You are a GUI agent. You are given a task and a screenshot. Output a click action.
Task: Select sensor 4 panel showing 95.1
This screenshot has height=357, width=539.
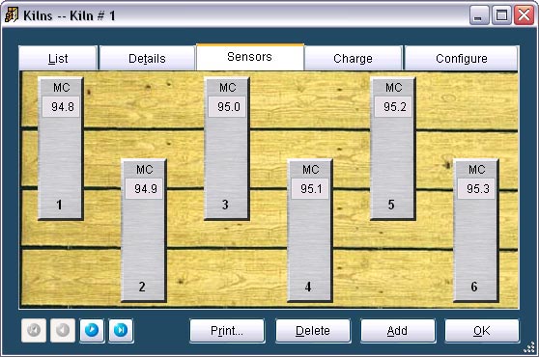point(310,231)
